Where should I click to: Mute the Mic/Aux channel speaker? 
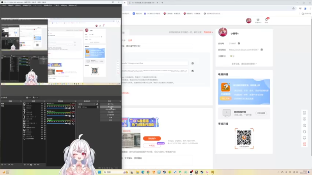click(70, 108)
